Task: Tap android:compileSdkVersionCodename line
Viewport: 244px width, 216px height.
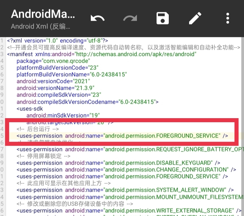Action: [88, 102]
